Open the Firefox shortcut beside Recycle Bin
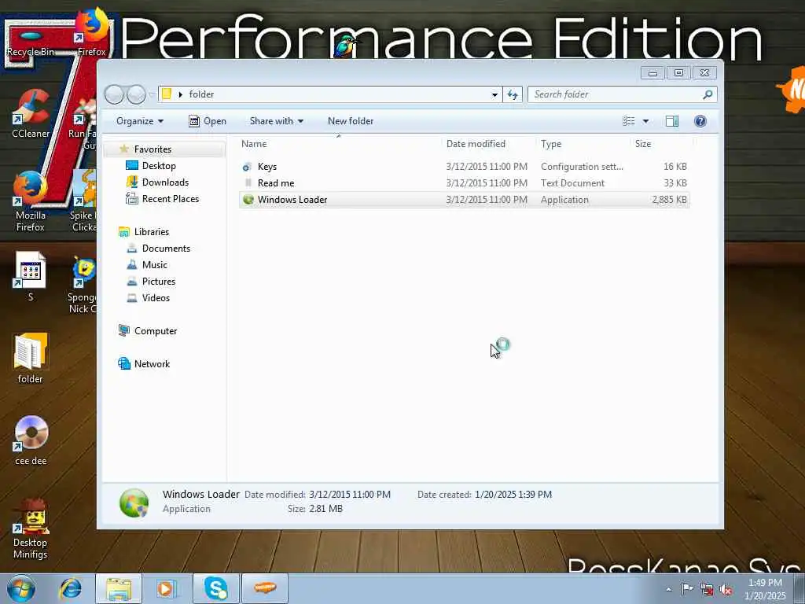Viewport: 805px width, 604px height. point(91,31)
